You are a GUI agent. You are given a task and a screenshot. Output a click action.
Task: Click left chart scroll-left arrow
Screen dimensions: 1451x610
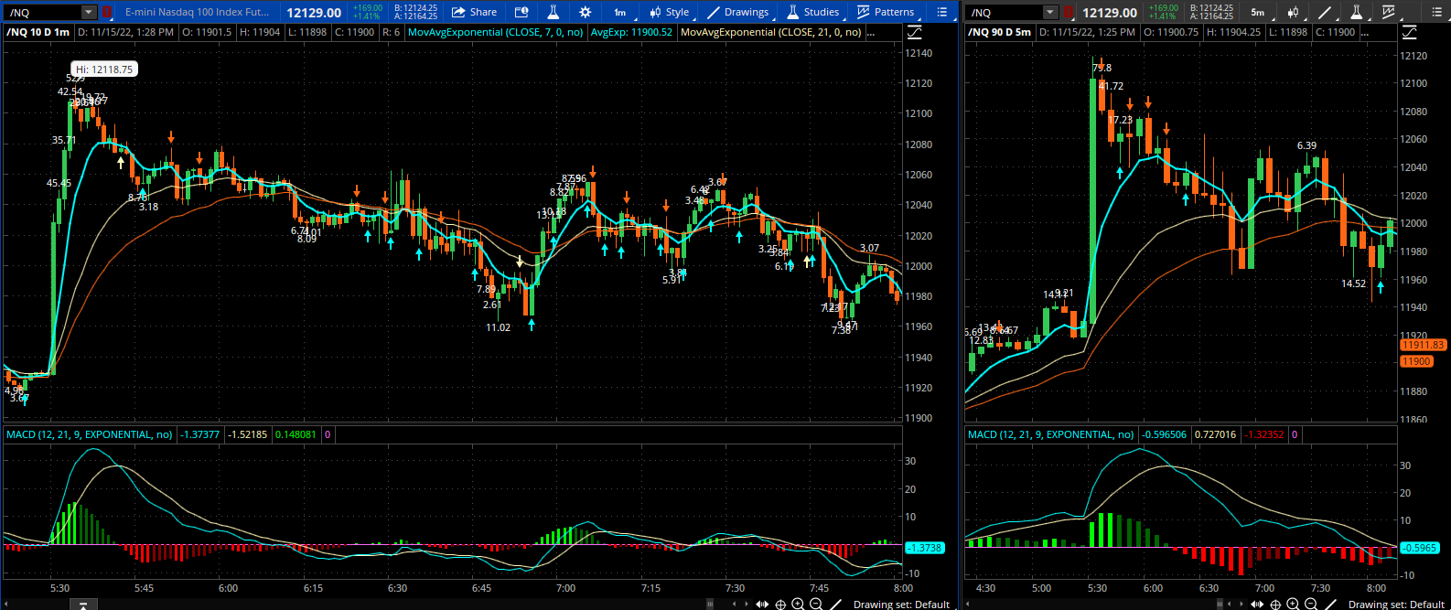[734, 605]
